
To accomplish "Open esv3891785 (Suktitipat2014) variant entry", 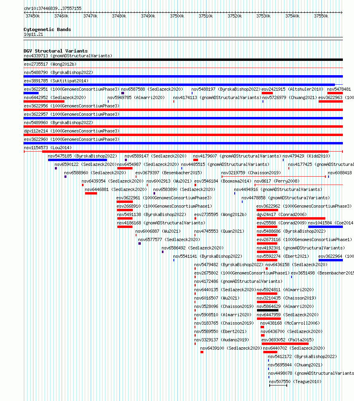I will tap(56, 81).
